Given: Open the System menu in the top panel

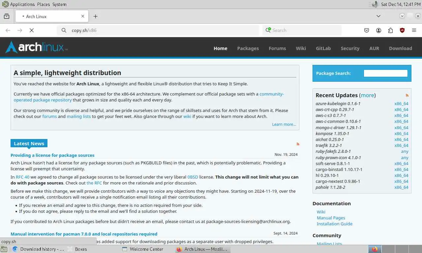Looking at the screenshot, I should [x=59, y=4].
